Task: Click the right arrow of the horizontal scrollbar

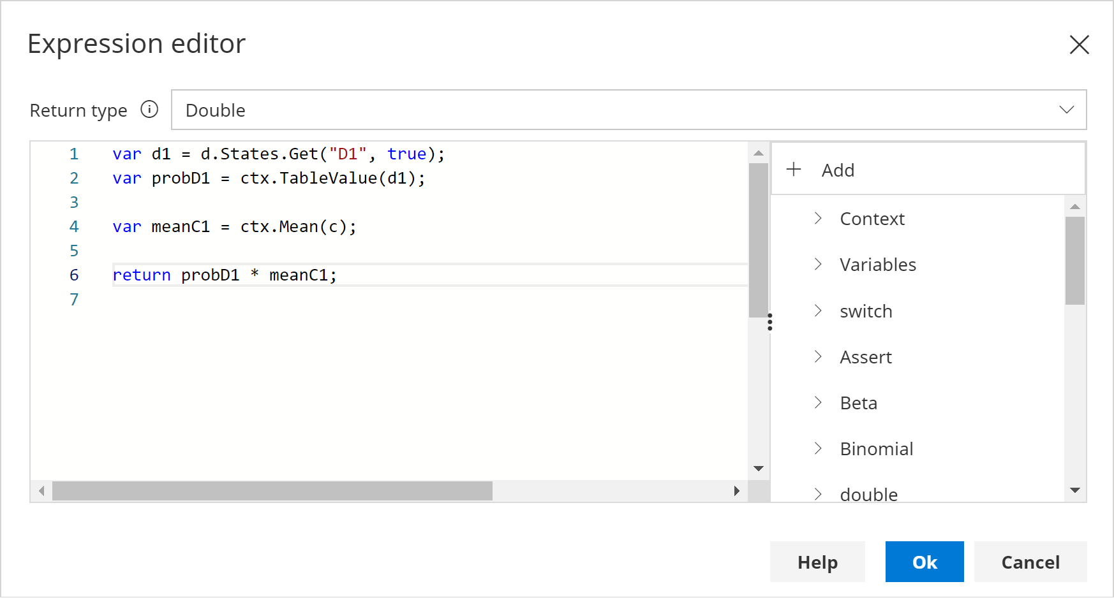Action: 737,491
